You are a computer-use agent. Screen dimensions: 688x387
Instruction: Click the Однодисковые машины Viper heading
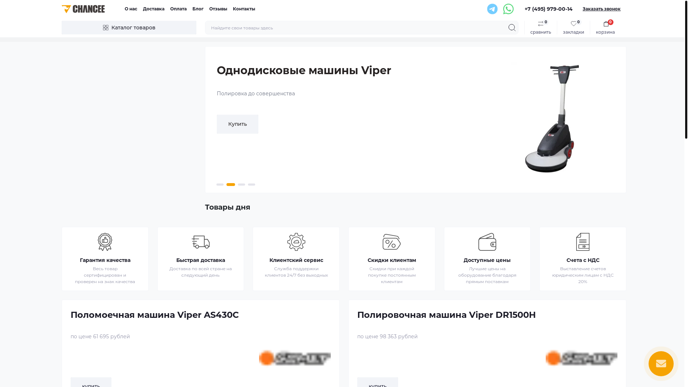[x=304, y=70]
